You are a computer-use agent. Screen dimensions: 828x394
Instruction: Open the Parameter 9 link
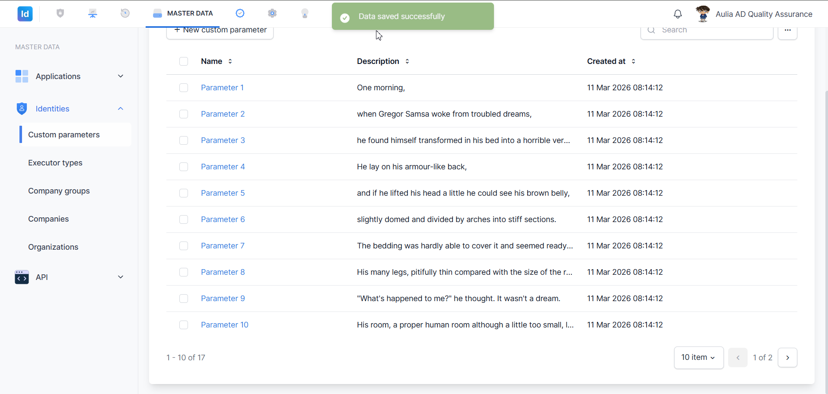(223, 299)
